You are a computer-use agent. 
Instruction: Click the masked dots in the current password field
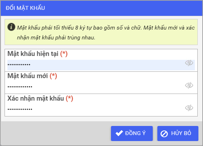coord(19,64)
